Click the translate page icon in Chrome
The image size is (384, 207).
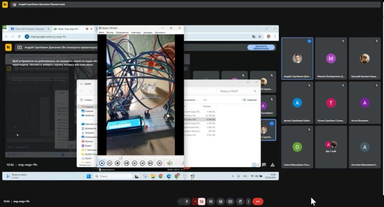tap(253, 36)
